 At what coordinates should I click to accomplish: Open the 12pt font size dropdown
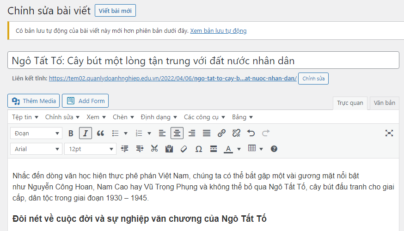tap(90, 149)
